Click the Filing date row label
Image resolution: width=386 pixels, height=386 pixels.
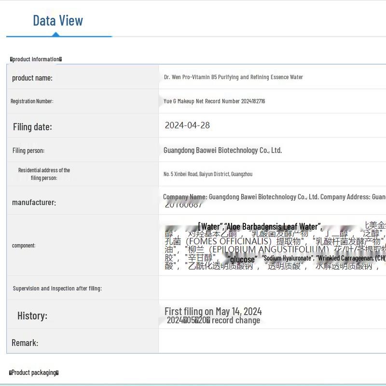click(32, 127)
